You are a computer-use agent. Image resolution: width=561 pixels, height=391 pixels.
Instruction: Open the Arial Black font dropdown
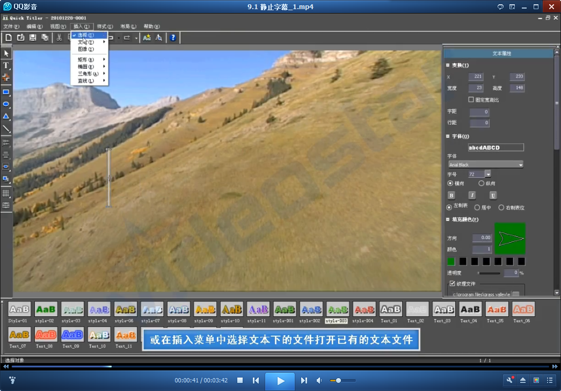[486, 165]
